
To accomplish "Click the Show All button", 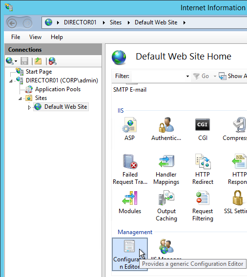I will coord(233,76).
